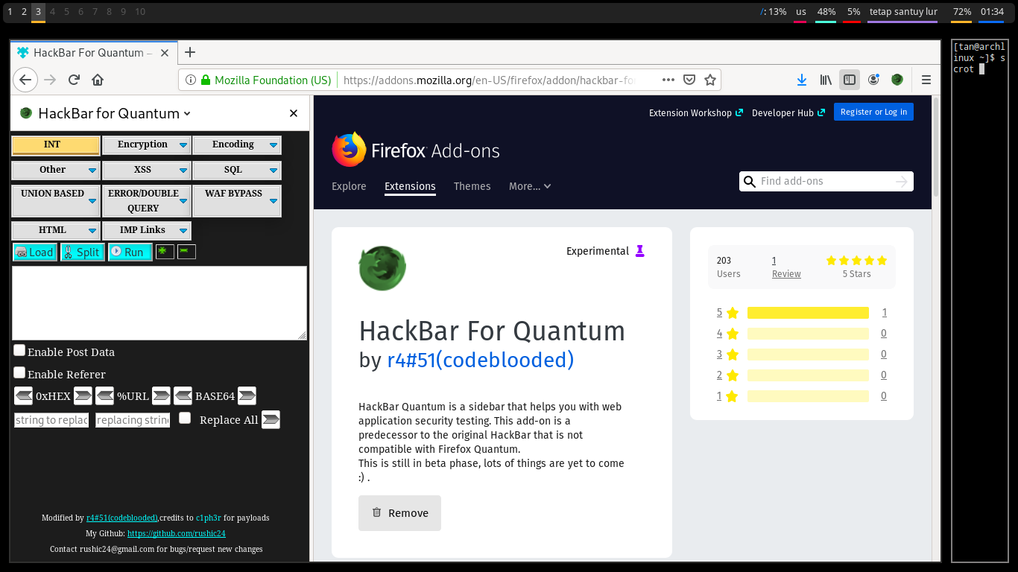Open the IMP Links dropdown
The width and height of the screenshot is (1018, 572).
tap(146, 231)
